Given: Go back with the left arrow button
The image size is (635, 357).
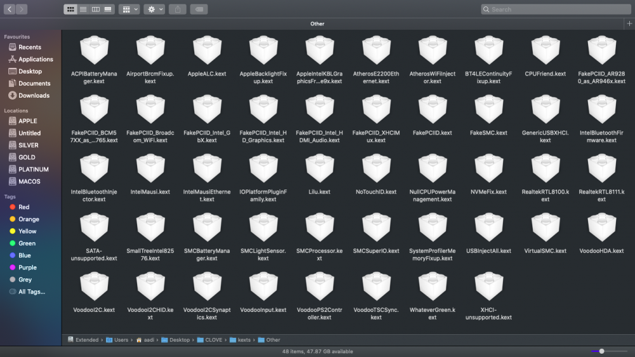Looking at the screenshot, I should click(10, 9).
